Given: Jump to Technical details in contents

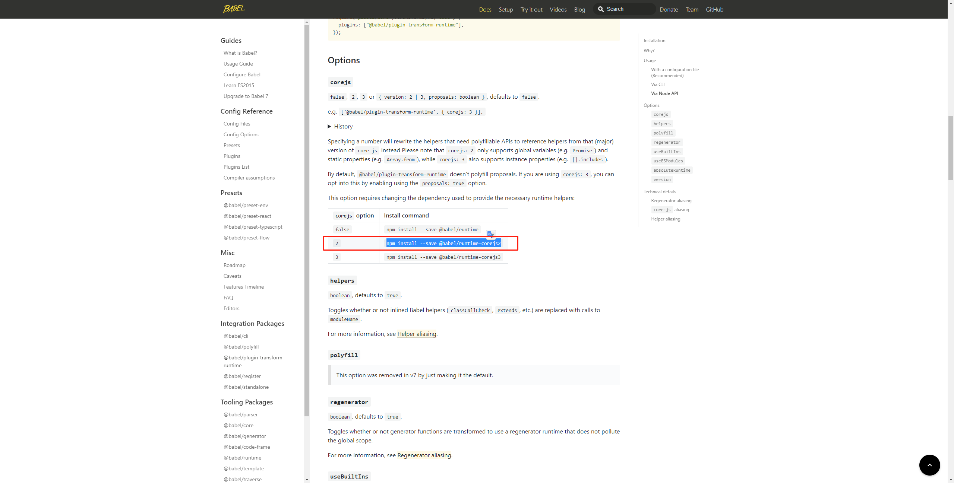Looking at the screenshot, I should click(660, 192).
